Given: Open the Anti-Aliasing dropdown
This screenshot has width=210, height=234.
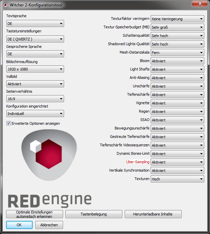Looking at the screenshot, I should click(x=177, y=78).
